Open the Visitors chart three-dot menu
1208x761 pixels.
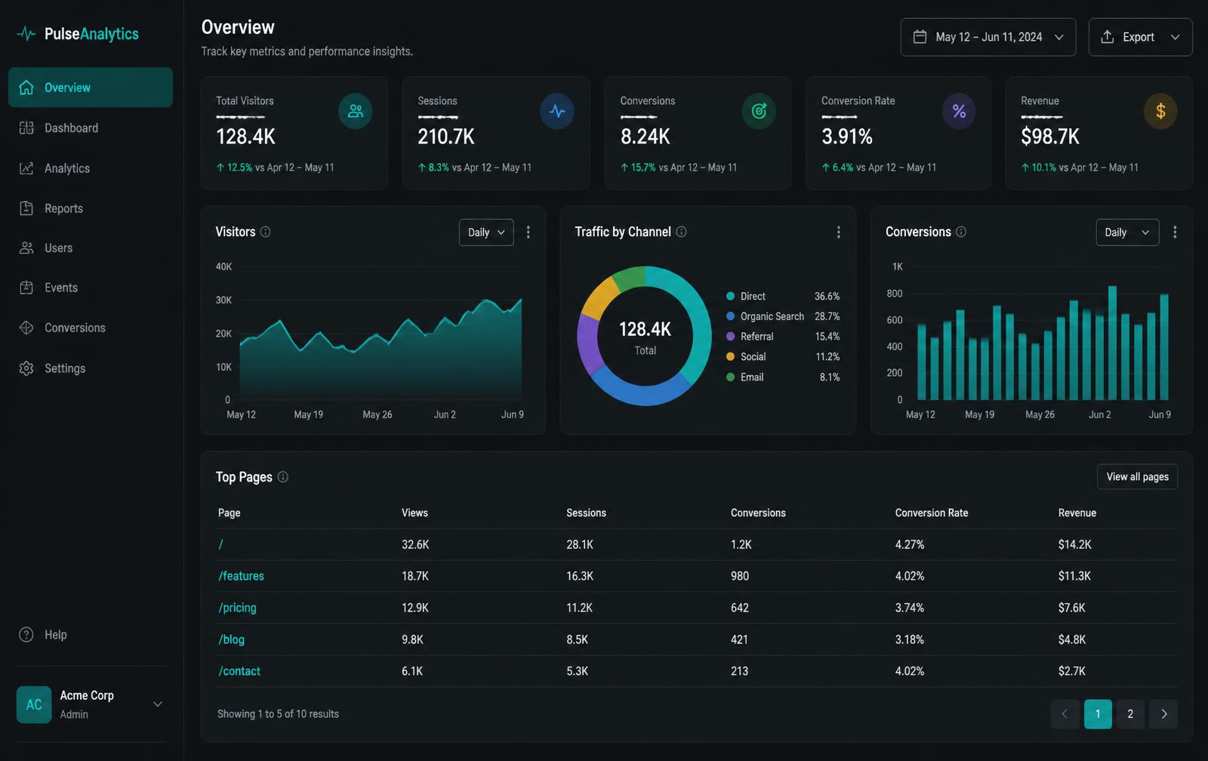pyautogui.click(x=528, y=233)
